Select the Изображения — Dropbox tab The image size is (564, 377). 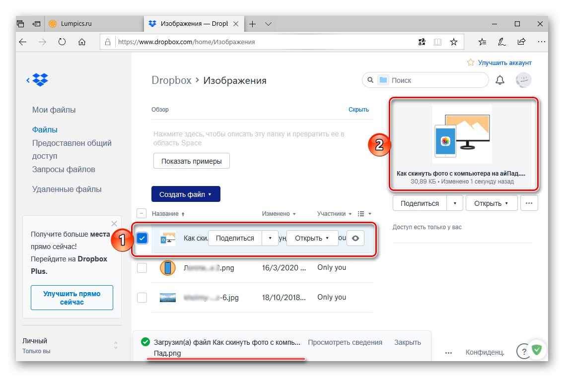[194, 24]
